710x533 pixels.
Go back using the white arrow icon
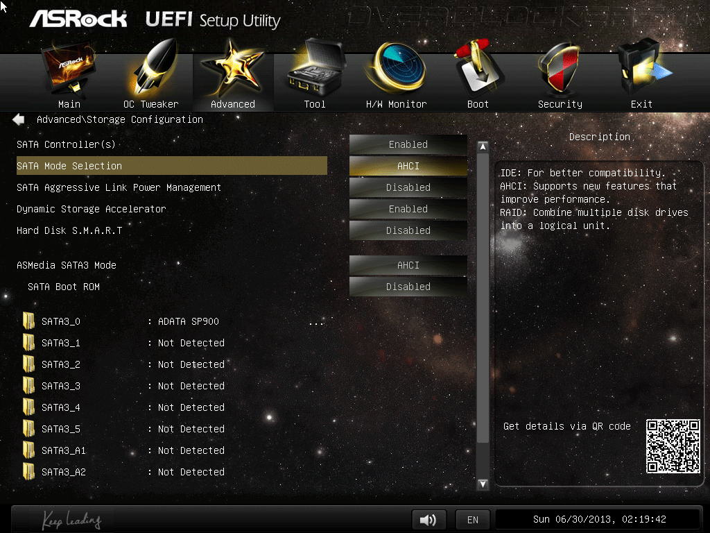[19, 119]
